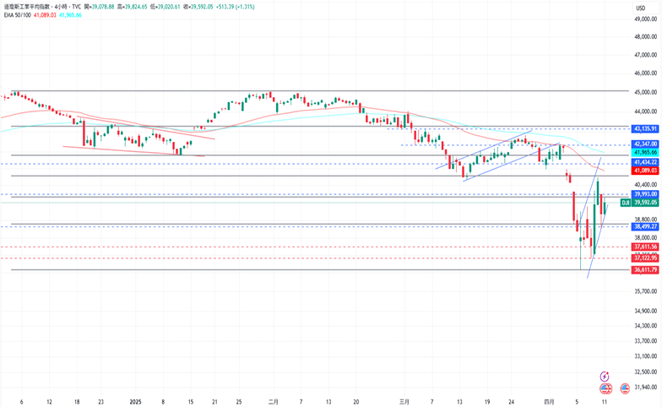Screen dimensions: 662x407
Task: Open US flag economic event under lightning icon
Action: [605, 388]
